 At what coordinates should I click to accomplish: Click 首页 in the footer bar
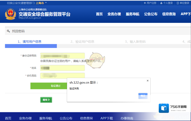(8, 118)
